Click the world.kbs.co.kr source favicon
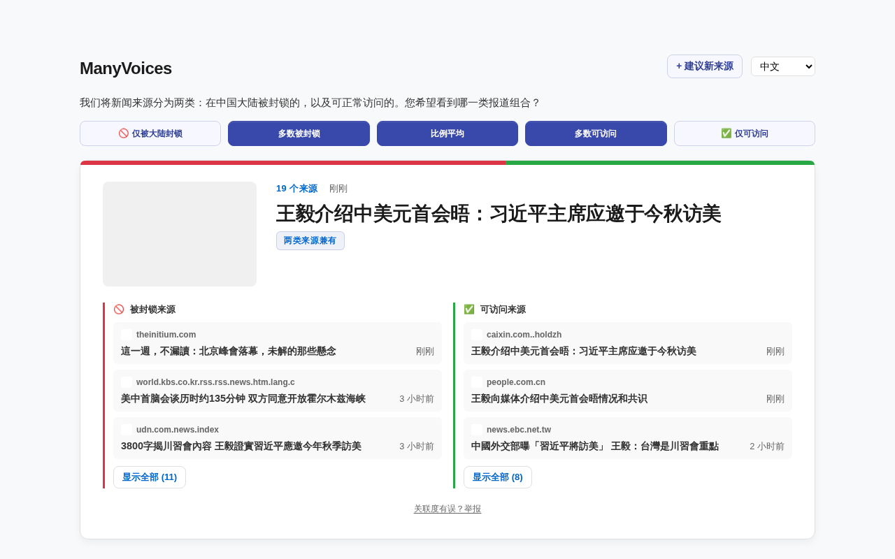 tap(127, 382)
